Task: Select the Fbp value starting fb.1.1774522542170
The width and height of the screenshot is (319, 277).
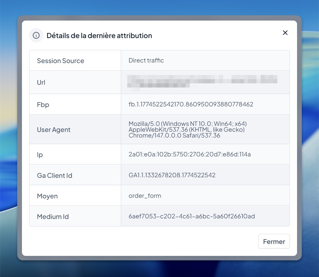Action: (191, 104)
